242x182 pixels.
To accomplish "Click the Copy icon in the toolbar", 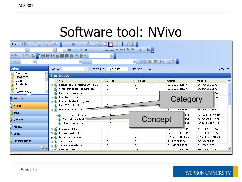I will (x=45, y=44).
